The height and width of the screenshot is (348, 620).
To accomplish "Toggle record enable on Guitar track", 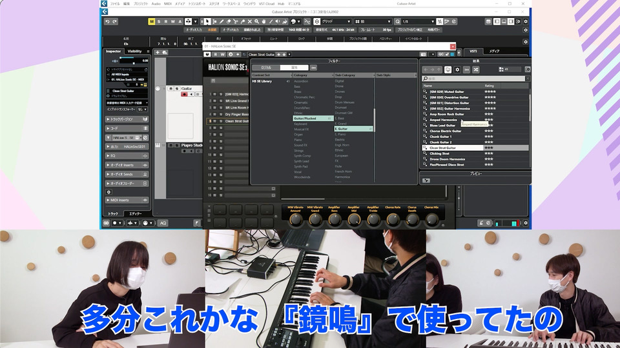I will (184, 94).
